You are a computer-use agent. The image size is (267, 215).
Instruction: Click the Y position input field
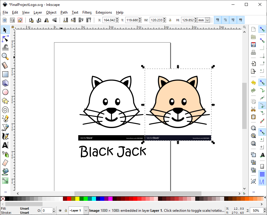(132, 20)
